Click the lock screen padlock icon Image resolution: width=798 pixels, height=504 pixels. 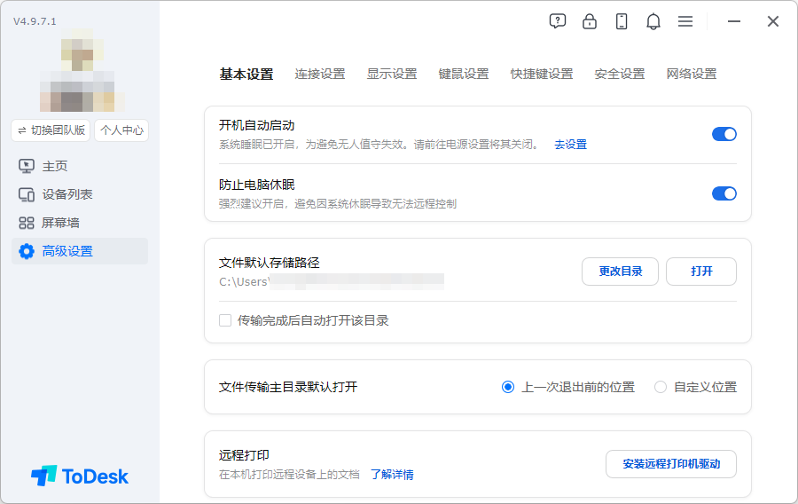(x=590, y=21)
